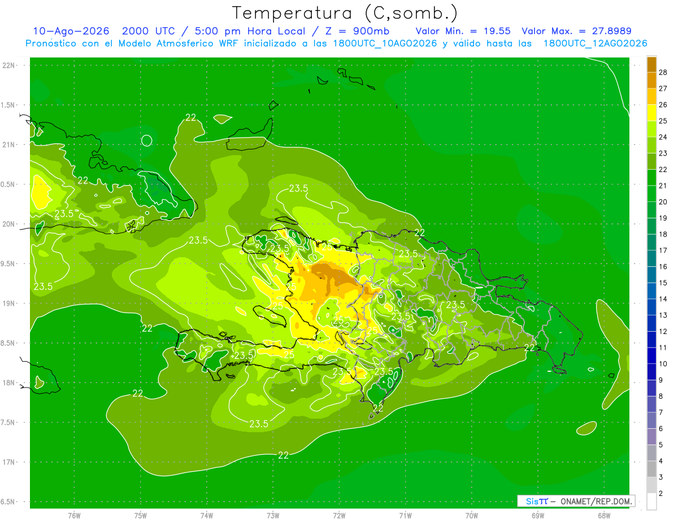Image resolution: width=678 pixels, height=523 pixels.
Task: Click the '1.5N' latitude tick label
Action: (x=9, y=105)
